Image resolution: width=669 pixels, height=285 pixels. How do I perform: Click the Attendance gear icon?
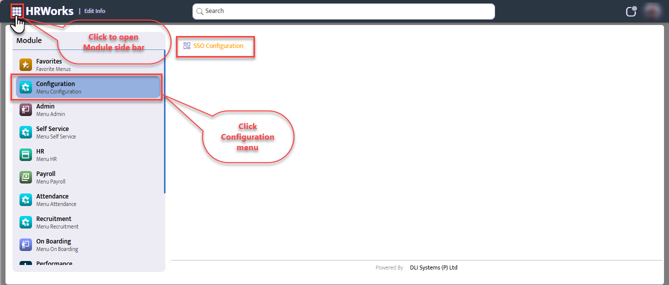[x=25, y=200]
